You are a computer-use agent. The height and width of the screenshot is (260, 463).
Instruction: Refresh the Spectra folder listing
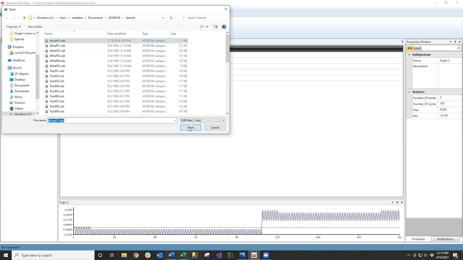coord(171,18)
